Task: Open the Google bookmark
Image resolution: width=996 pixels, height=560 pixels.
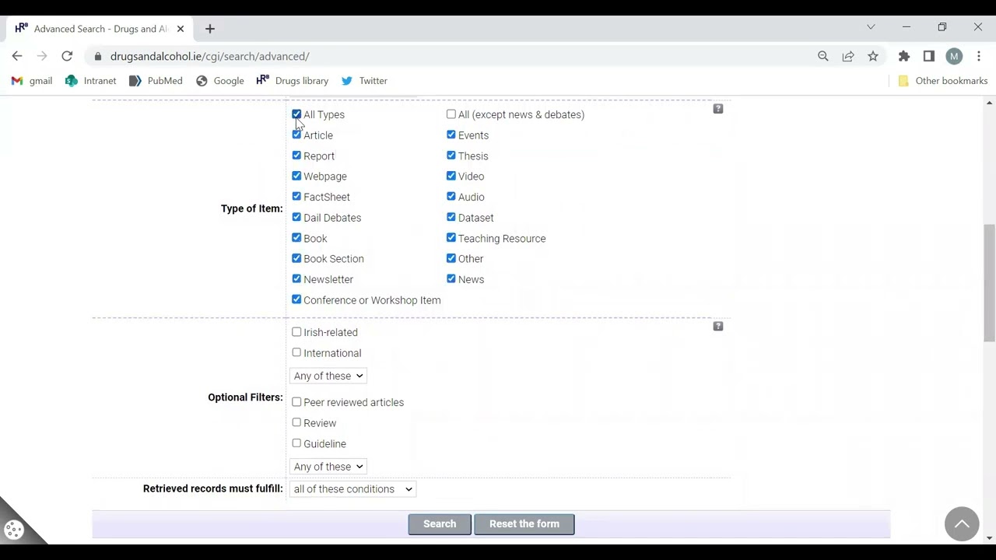Action: pyautogui.click(x=220, y=81)
